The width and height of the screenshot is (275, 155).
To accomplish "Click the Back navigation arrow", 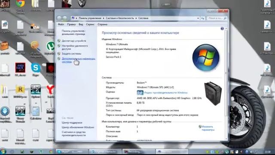I will pyautogui.click(x=59, y=18).
